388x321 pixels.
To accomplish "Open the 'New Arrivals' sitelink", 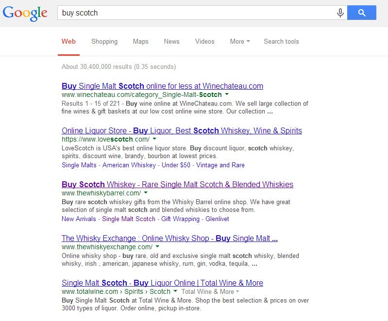I will (79, 219).
